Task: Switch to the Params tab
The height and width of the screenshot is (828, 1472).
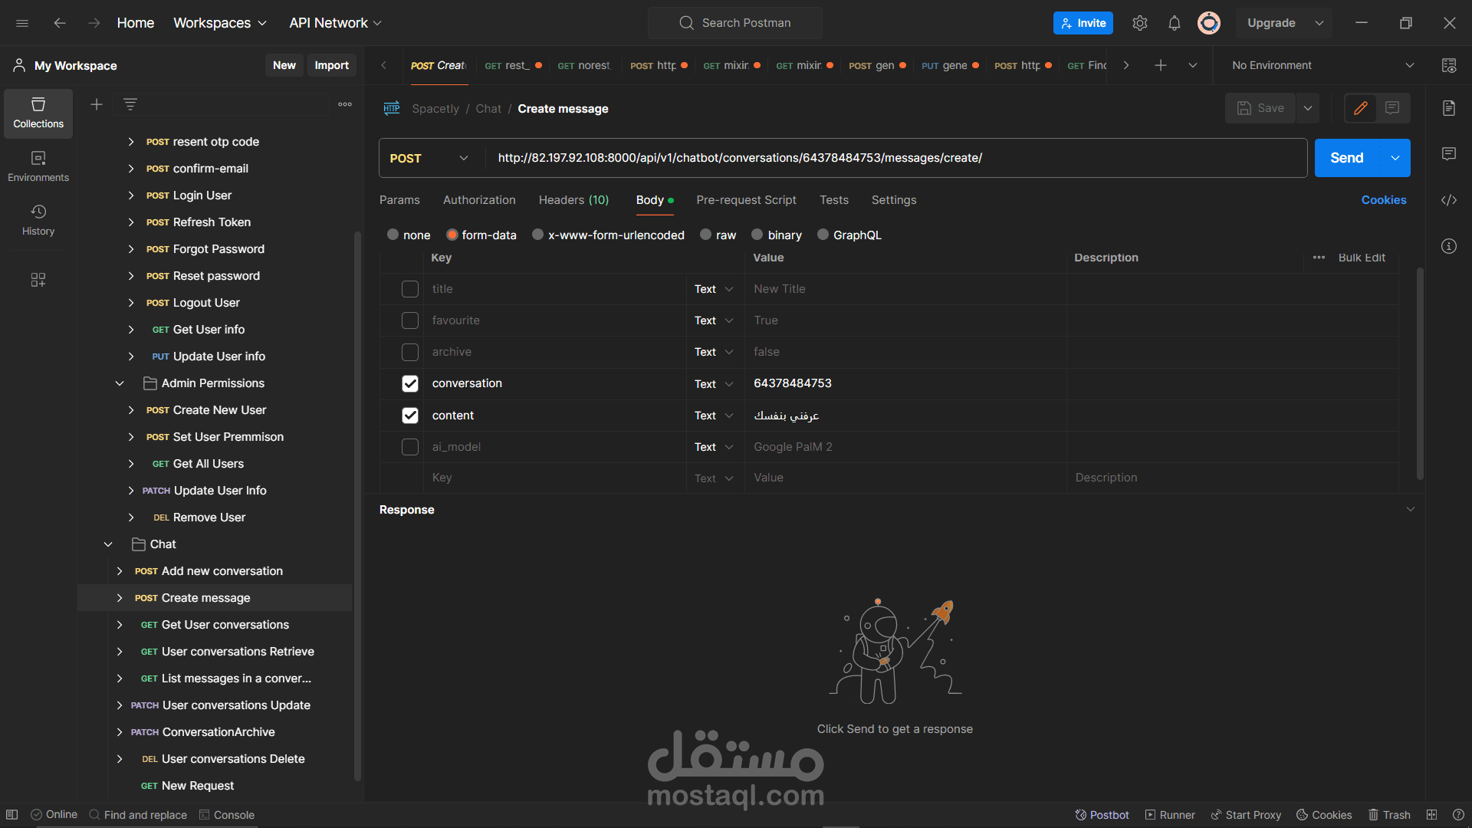Action: 399,200
